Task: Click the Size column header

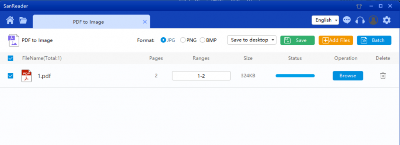Action: pyautogui.click(x=248, y=58)
